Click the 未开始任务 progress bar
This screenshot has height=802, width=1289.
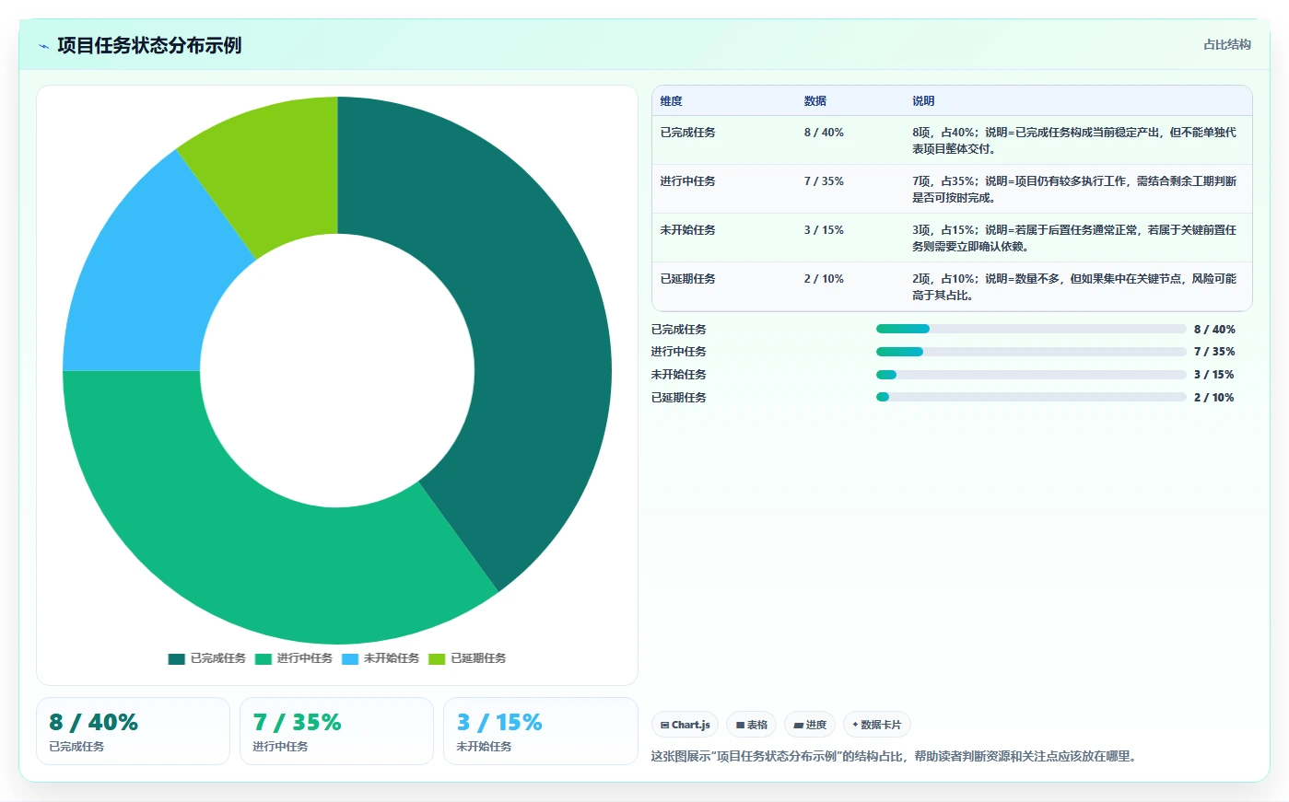click(1031, 375)
